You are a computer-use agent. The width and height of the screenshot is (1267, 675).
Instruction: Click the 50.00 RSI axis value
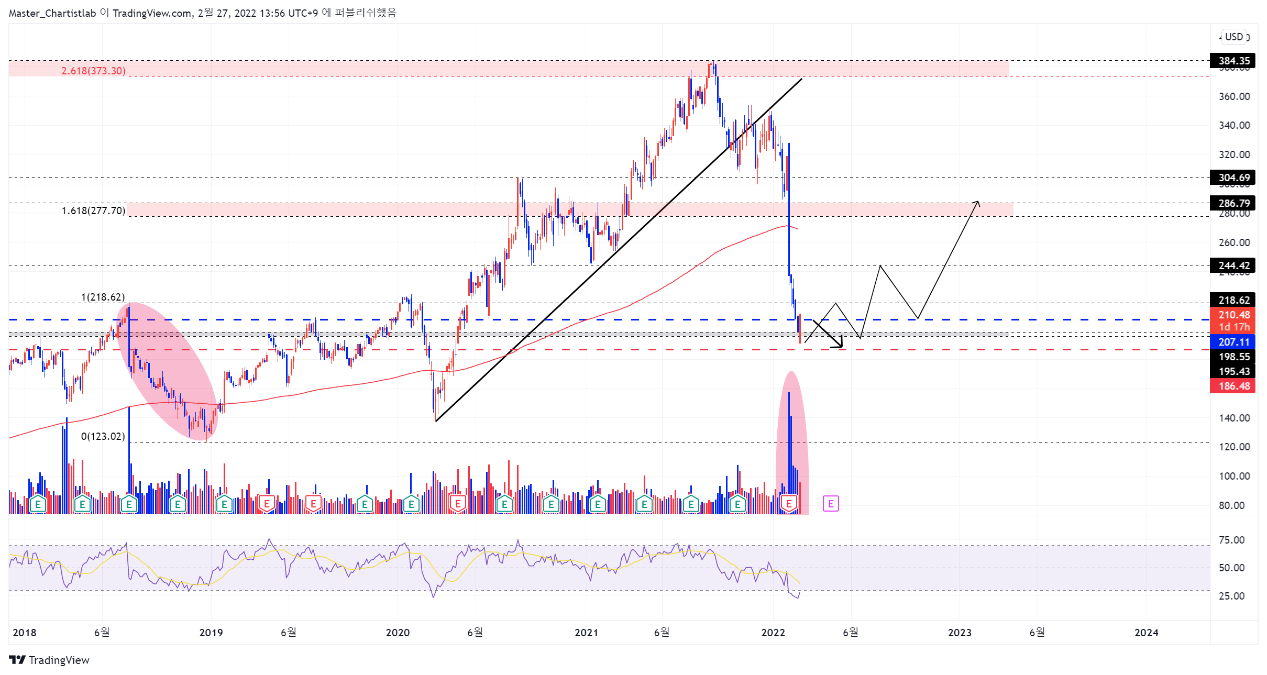[1231, 568]
